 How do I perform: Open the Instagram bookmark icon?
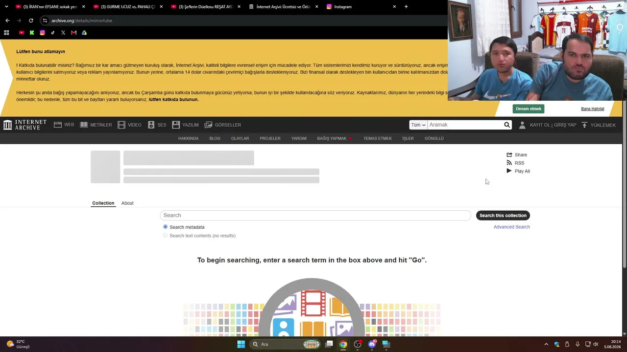pyautogui.click(x=43, y=33)
